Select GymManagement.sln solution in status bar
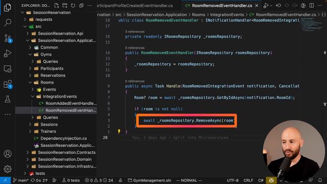This screenshot has height=184, width=327. [149, 180]
